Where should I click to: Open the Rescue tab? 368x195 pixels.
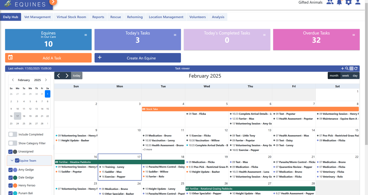click(115, 17)
